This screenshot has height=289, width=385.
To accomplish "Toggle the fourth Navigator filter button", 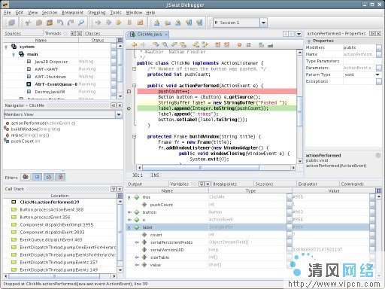I will coord(60,177).
